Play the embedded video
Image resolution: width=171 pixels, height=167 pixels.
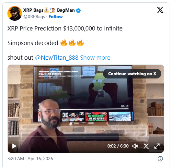14,146
